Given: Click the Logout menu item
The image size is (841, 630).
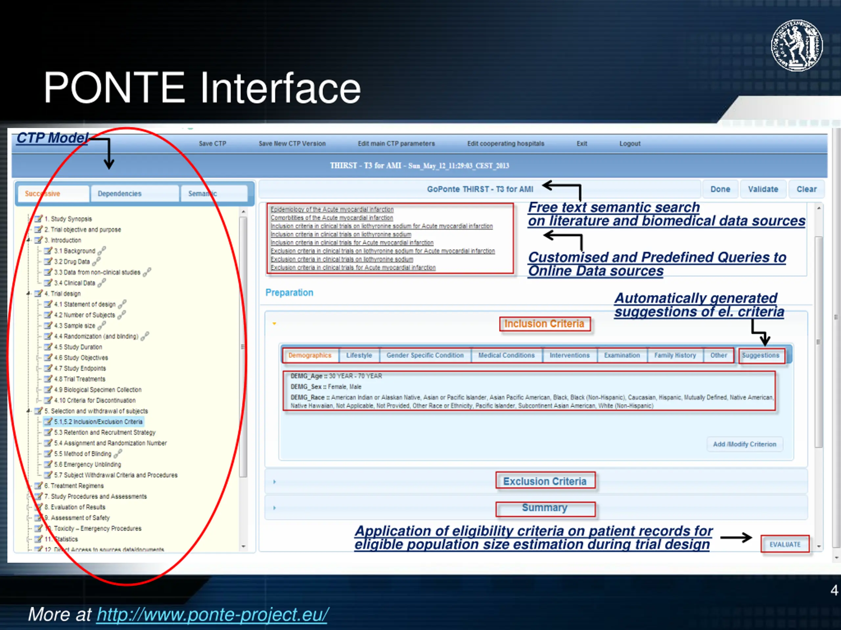Looking at the screenshot, I should point(630,143).
